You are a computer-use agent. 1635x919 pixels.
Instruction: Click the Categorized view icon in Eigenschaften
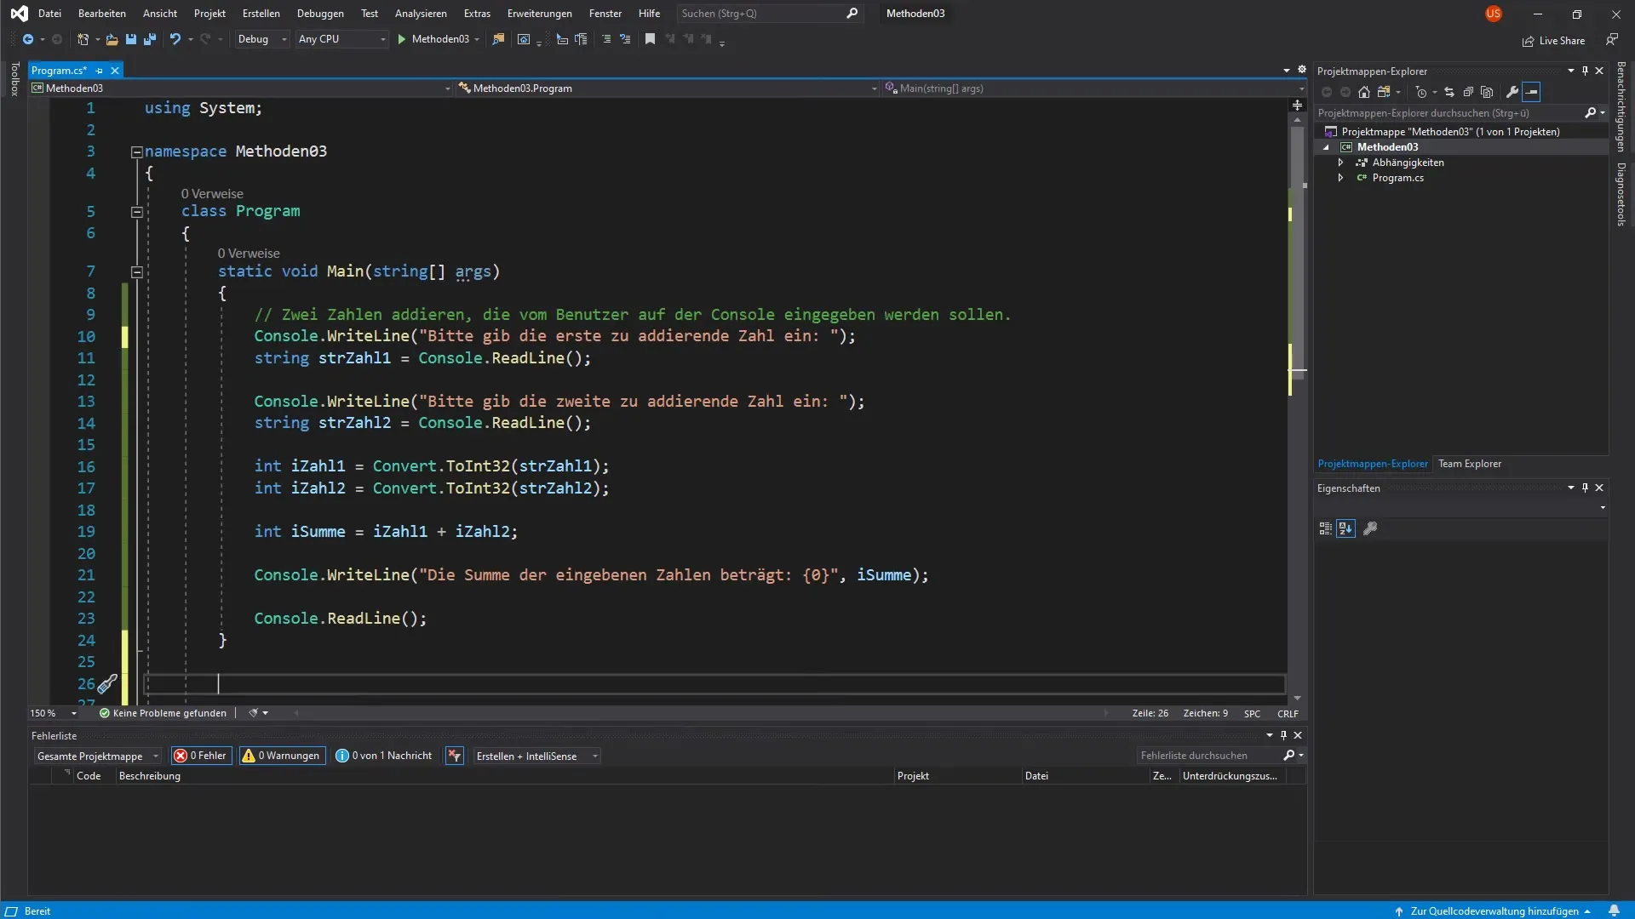click(1325, 528)
